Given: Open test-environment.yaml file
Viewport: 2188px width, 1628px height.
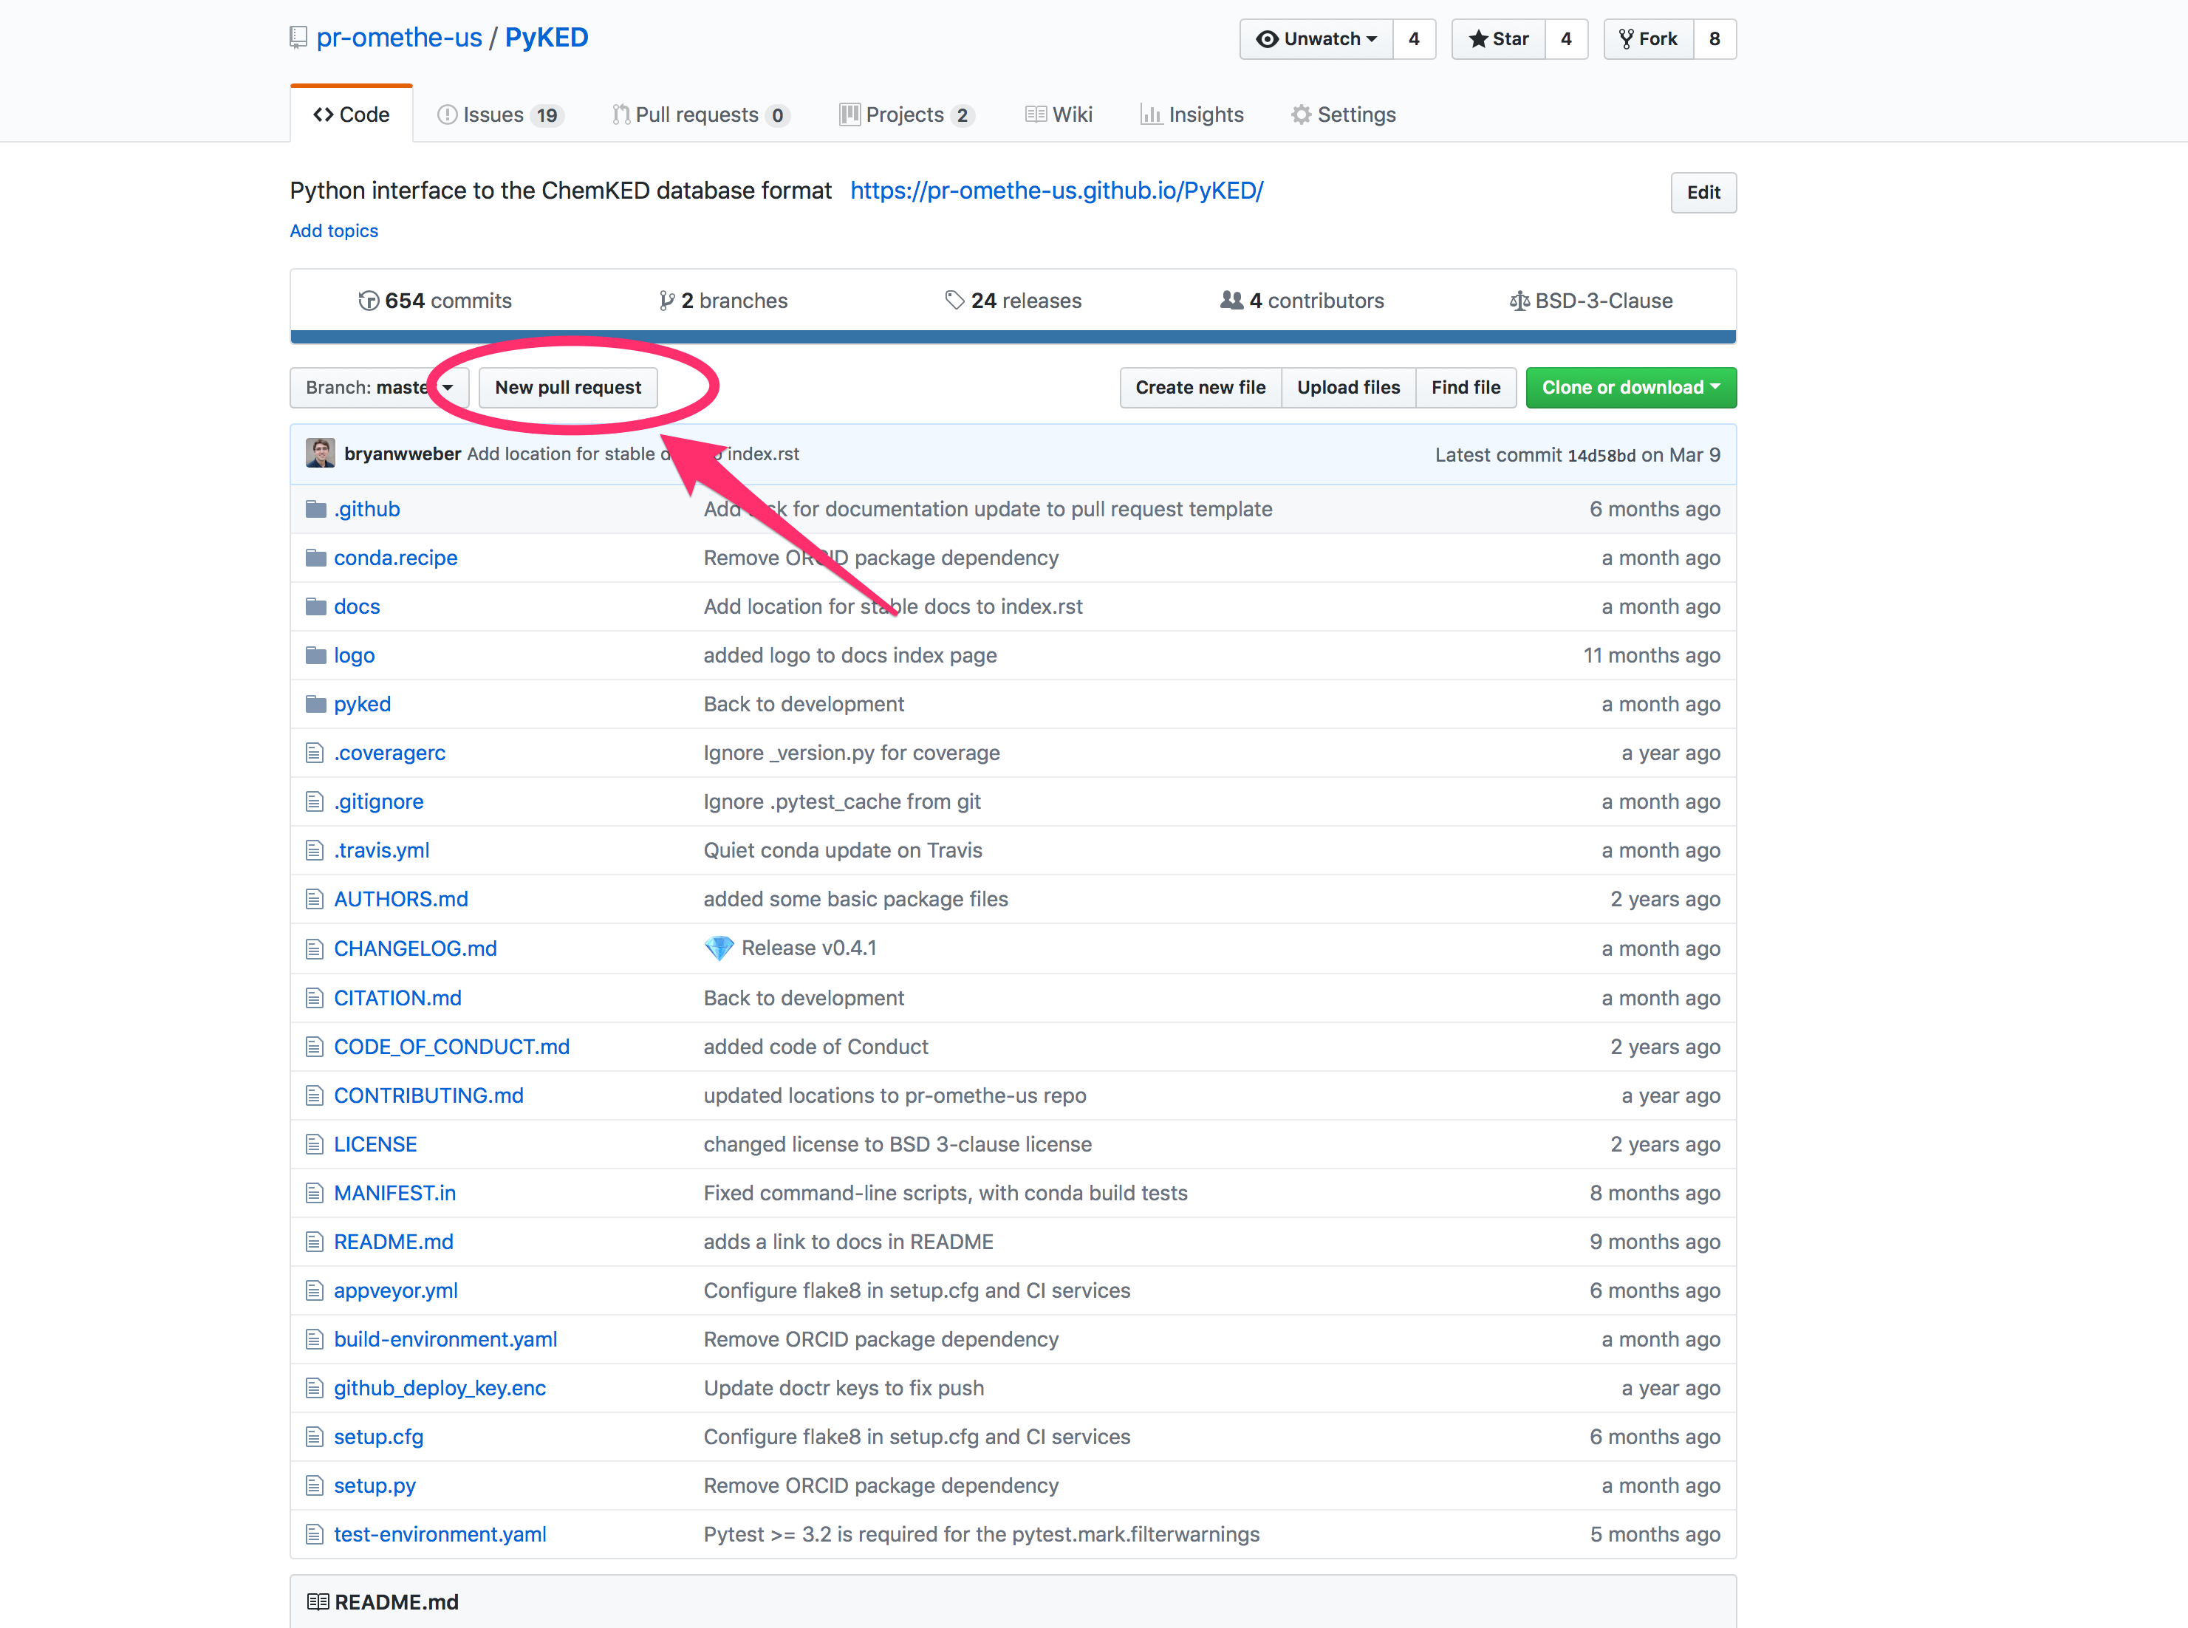Looking at the screenshot, I should [x=440, y=1534].
